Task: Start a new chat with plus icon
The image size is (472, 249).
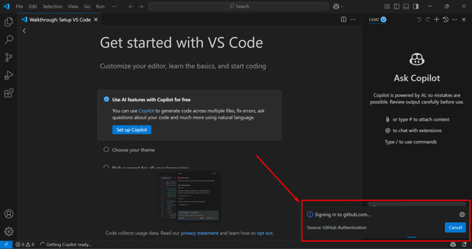Action: click(436, 20)
